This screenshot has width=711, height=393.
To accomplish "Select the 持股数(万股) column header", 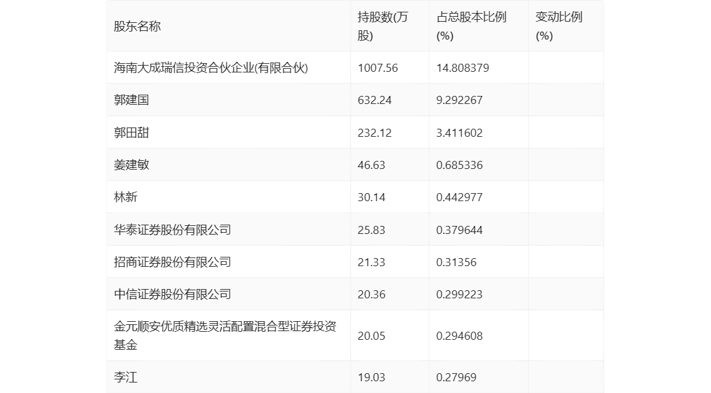I will click(x=383, y=26).
